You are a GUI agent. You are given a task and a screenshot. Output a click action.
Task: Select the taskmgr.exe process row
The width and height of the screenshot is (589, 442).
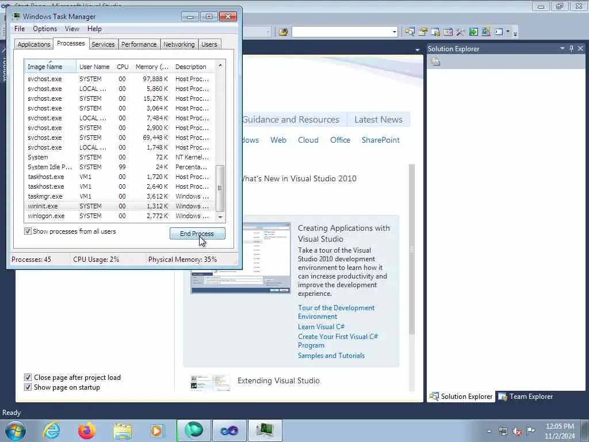(x=120, y=196)
